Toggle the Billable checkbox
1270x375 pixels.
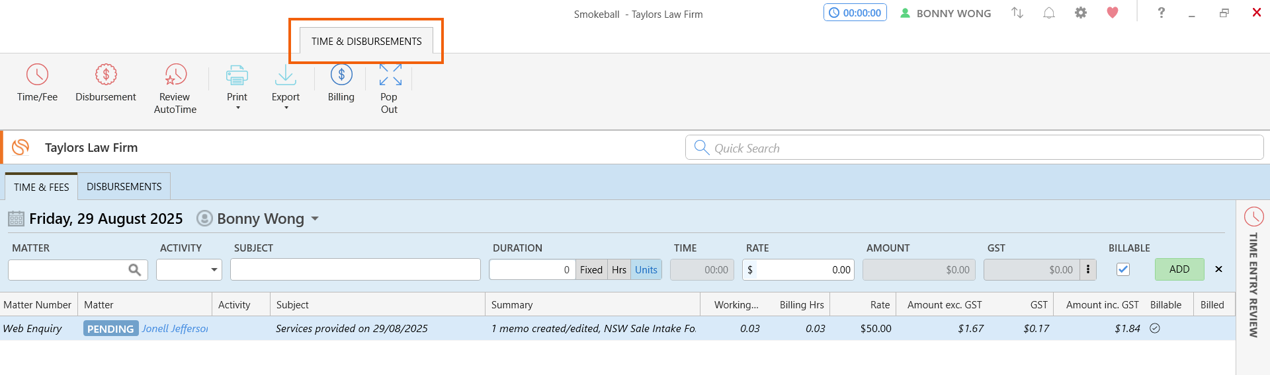point(1123,269)
